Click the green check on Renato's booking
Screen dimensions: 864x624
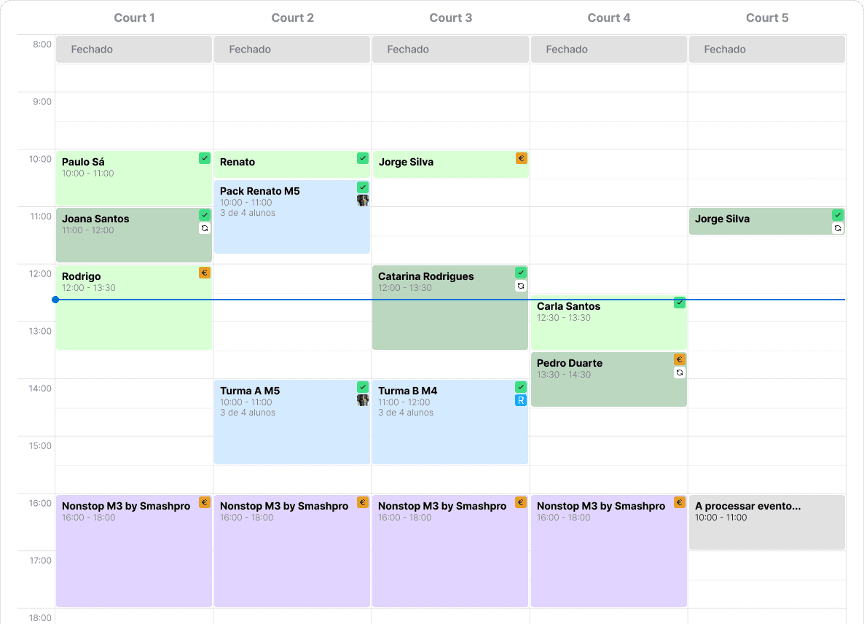coord(363,158)
